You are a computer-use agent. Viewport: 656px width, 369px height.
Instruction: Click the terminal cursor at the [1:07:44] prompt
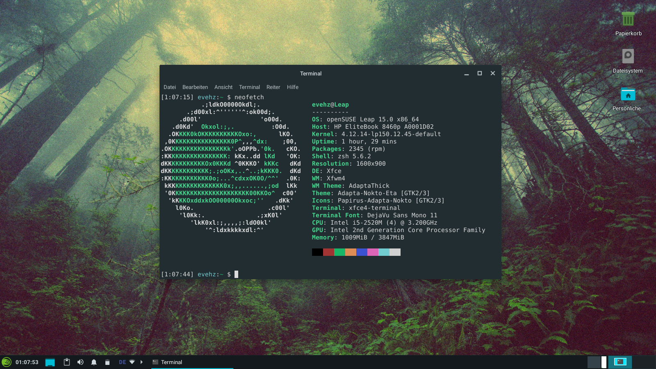click(x=236, y=274)
